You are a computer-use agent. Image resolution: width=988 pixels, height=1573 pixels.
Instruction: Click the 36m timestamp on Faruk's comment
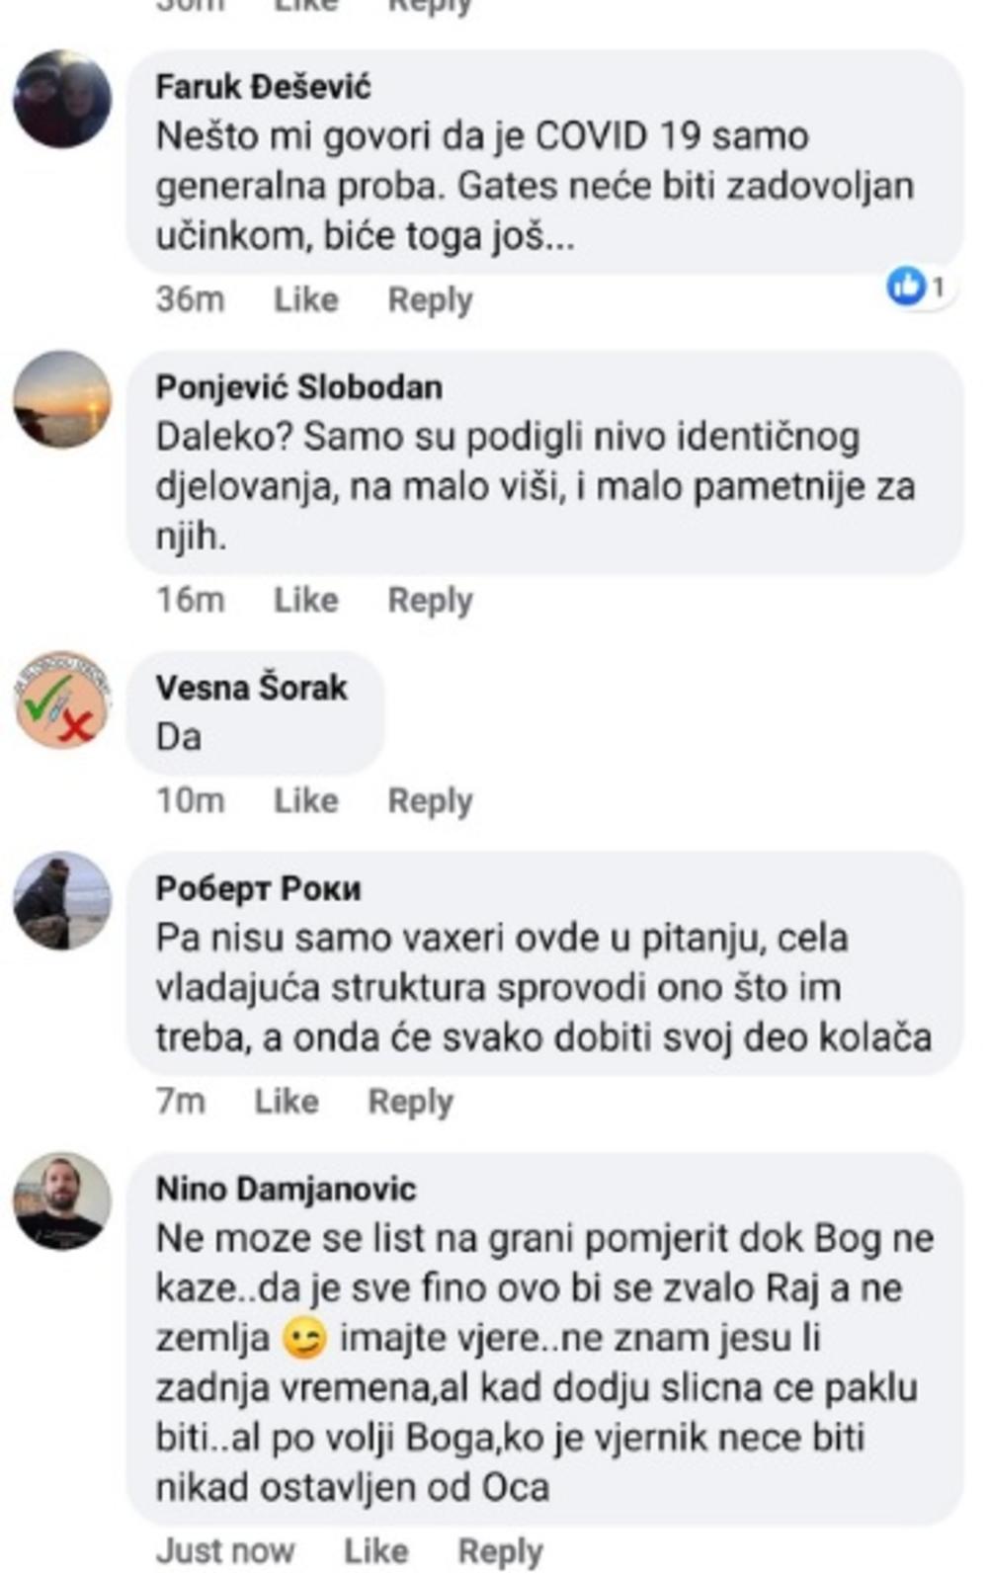tap(190, 299)
